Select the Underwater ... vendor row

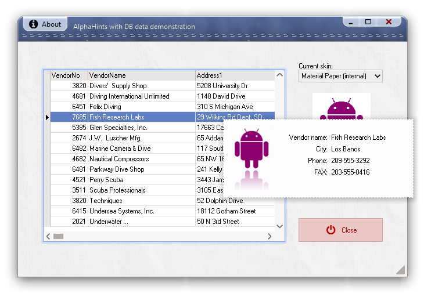click(163, 222)
